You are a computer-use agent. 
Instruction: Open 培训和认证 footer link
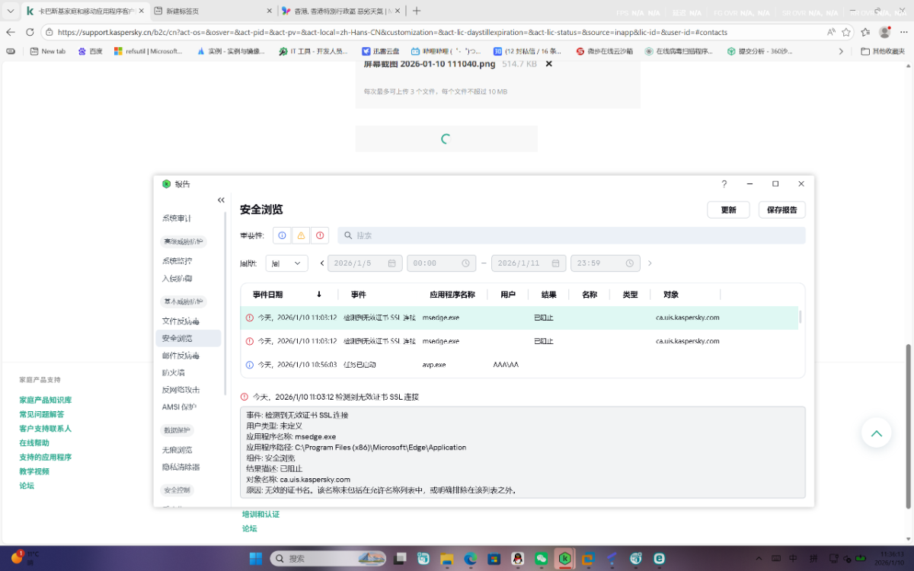tap(260, 514)
